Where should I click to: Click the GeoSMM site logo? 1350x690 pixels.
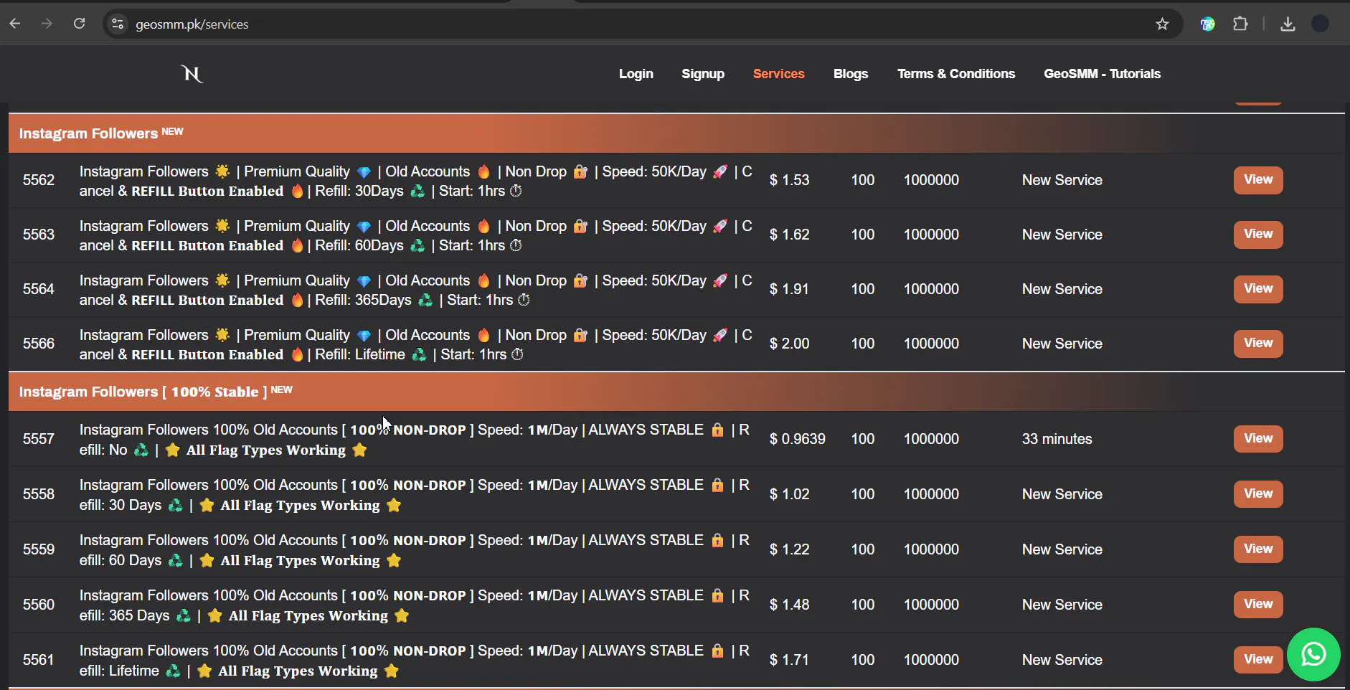[192, 73]
